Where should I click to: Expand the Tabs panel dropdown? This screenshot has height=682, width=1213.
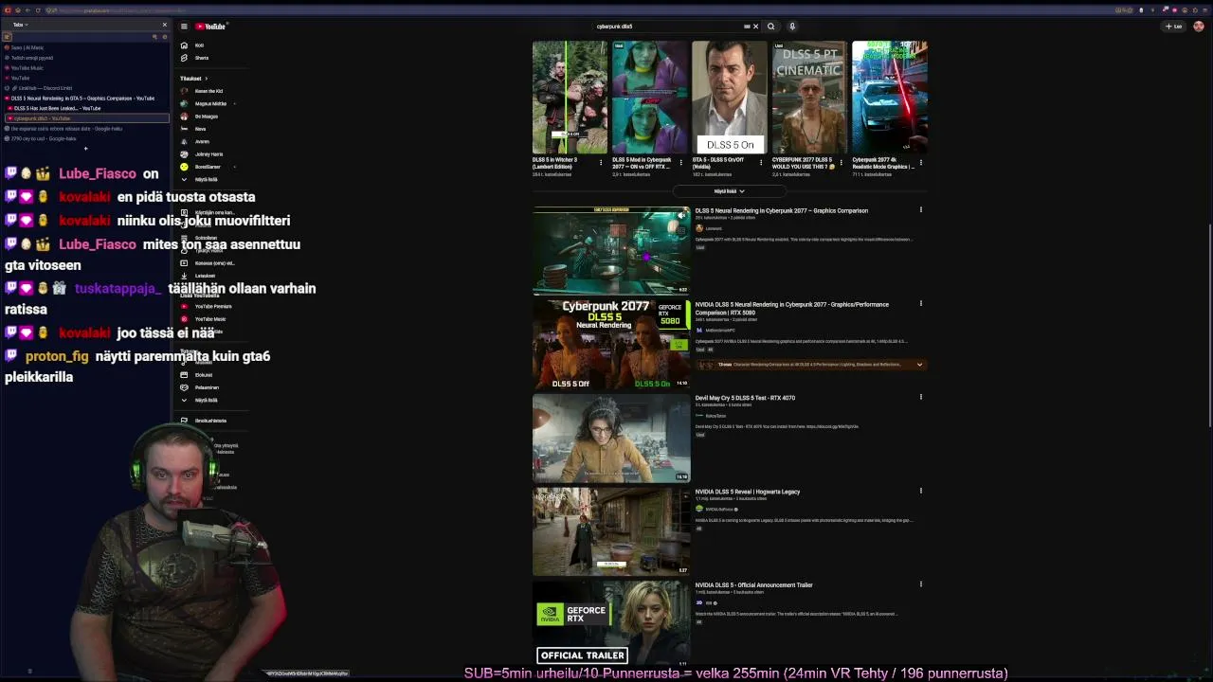point(19,25)
